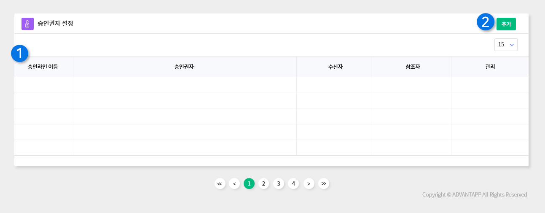Image resolution: width=545 pixels, height=213 pixels.
Task: Switch to page 3
Action: click(279, 183)
